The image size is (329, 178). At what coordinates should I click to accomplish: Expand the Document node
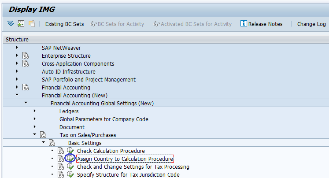click(x=35, y=127)
